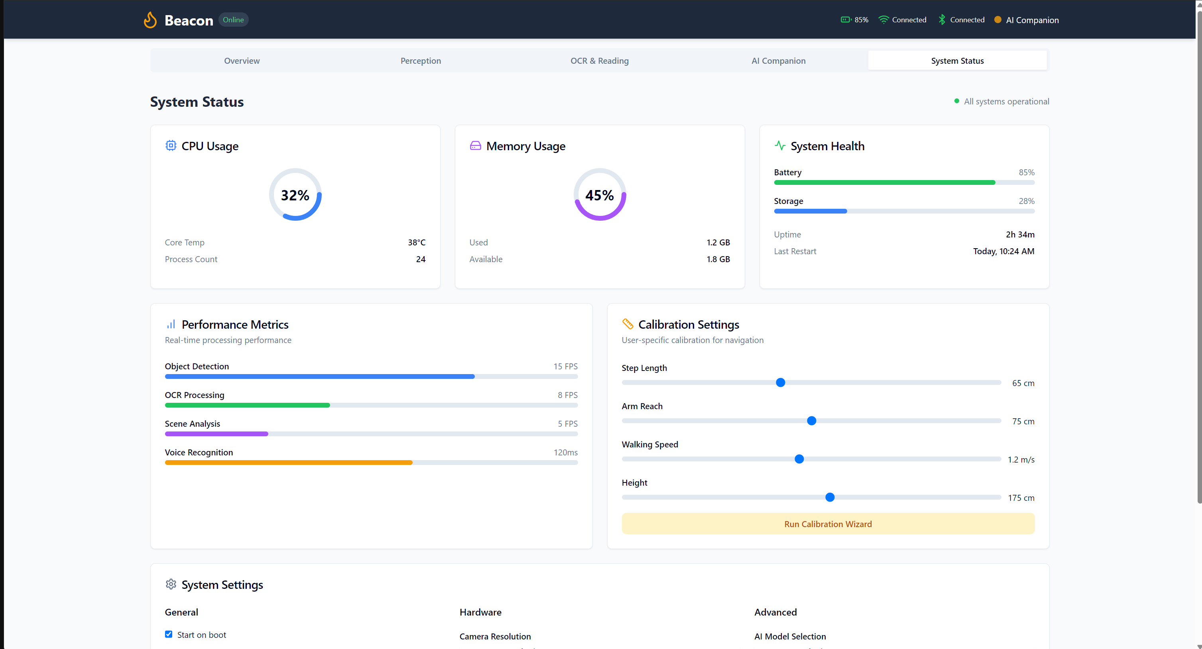Open the Overview tab
Image resolution: width=1202 pixels, height=649 pixels.
(242, 61)
